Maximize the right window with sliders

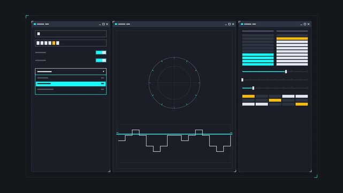[x=305, y=24]
